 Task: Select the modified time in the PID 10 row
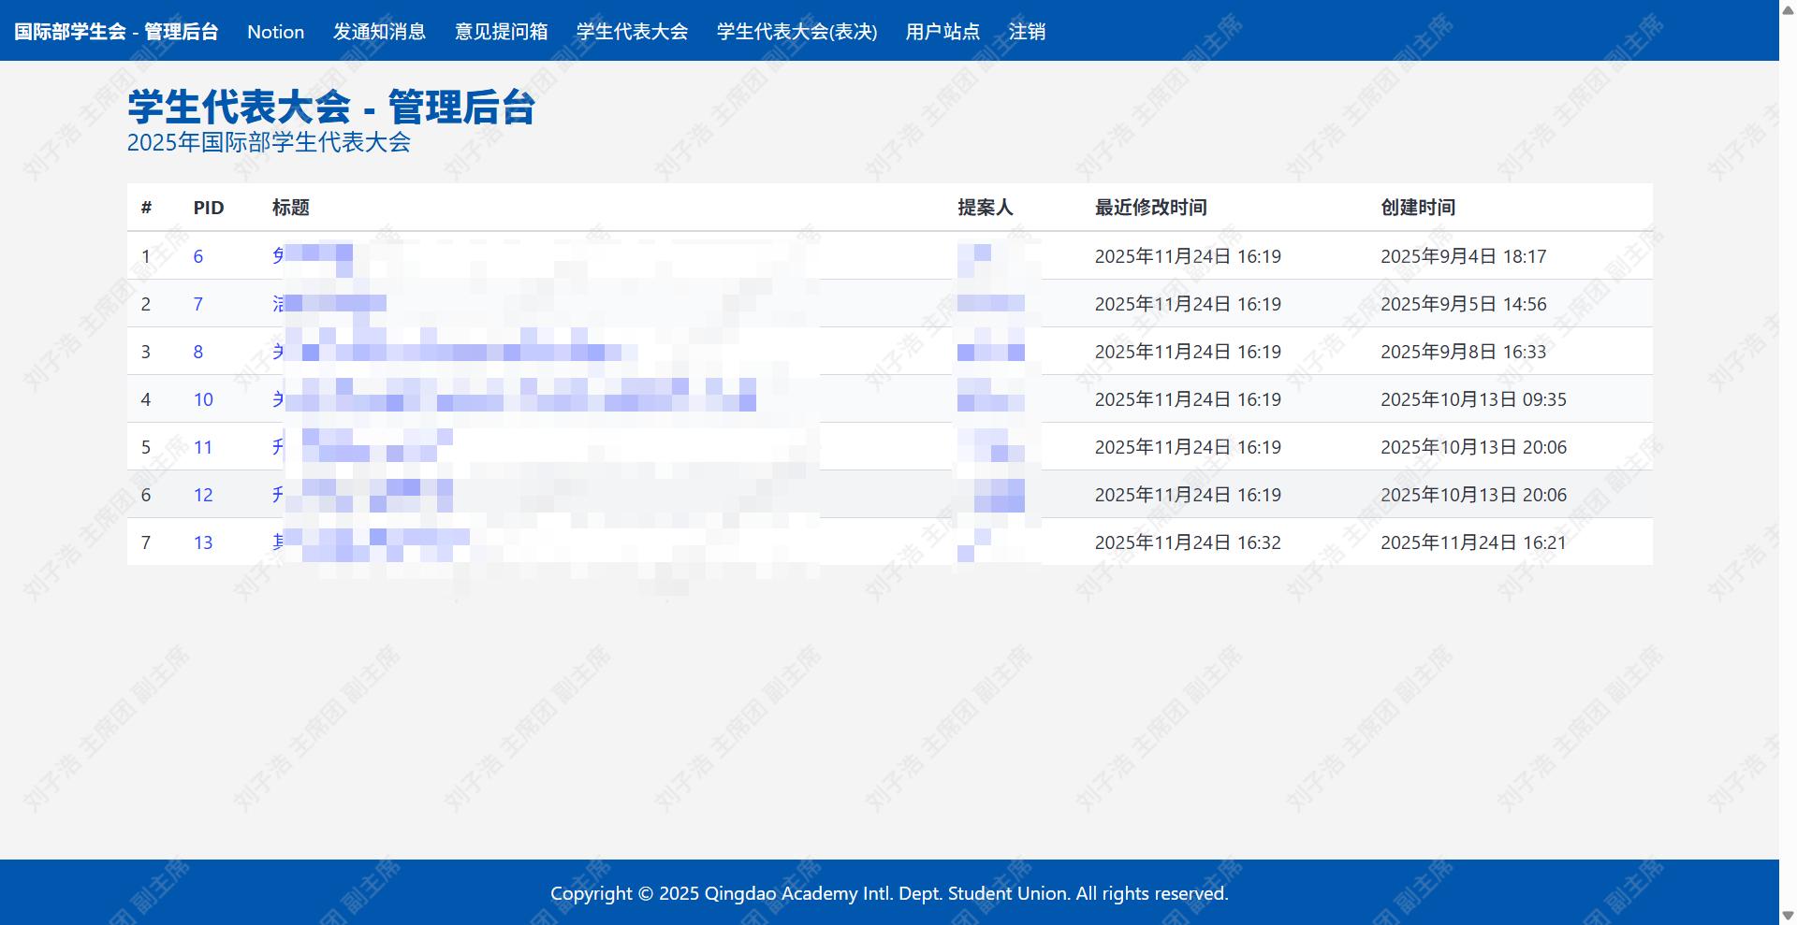pyautogui.click(x=1188, y=399)
